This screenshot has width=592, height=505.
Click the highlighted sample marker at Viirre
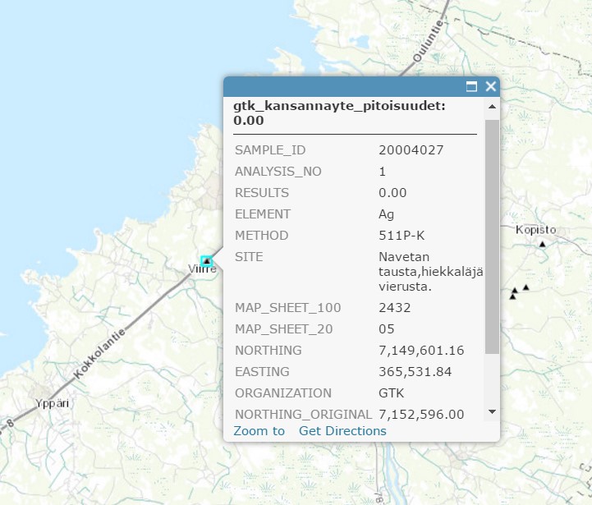207,261
